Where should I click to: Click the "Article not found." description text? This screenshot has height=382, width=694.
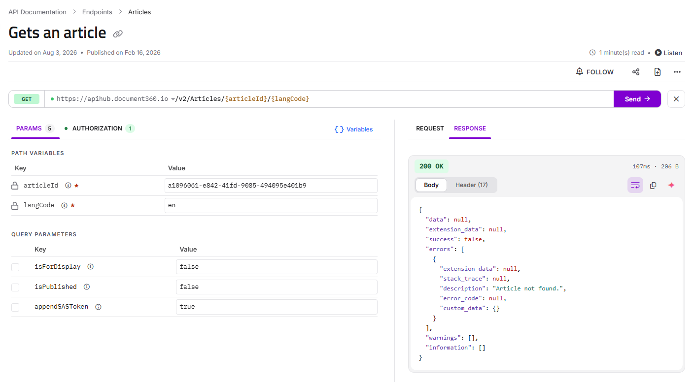(527, 288)
